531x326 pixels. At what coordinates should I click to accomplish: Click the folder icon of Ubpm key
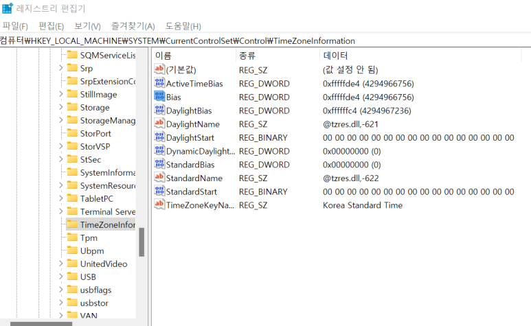(72, 251)
